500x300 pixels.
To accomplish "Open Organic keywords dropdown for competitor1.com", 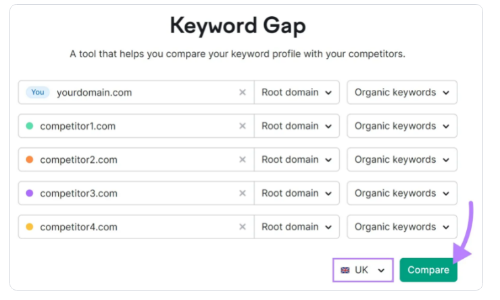I will [x=401, y=126].
